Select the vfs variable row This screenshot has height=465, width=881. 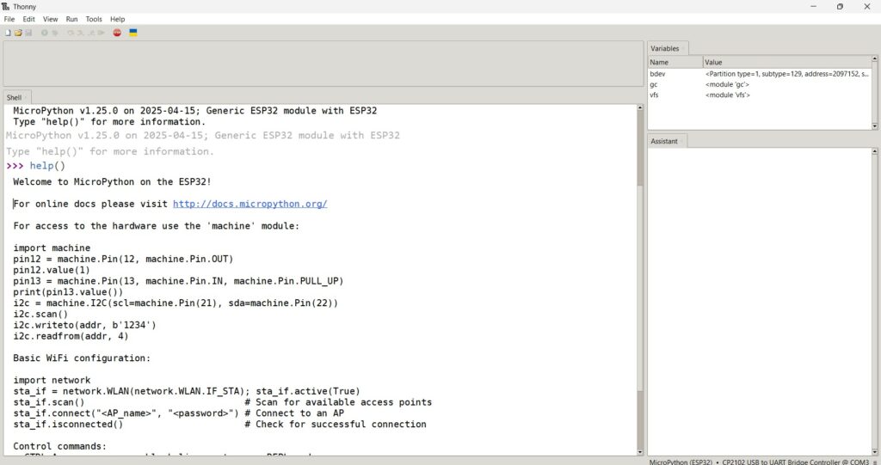click(x=760, y=95)
